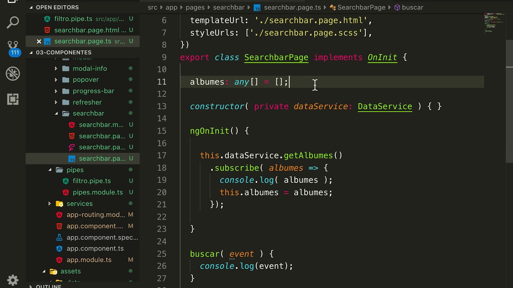
Task: Collapse the pipes folder arrow
Action: (50, 170)
